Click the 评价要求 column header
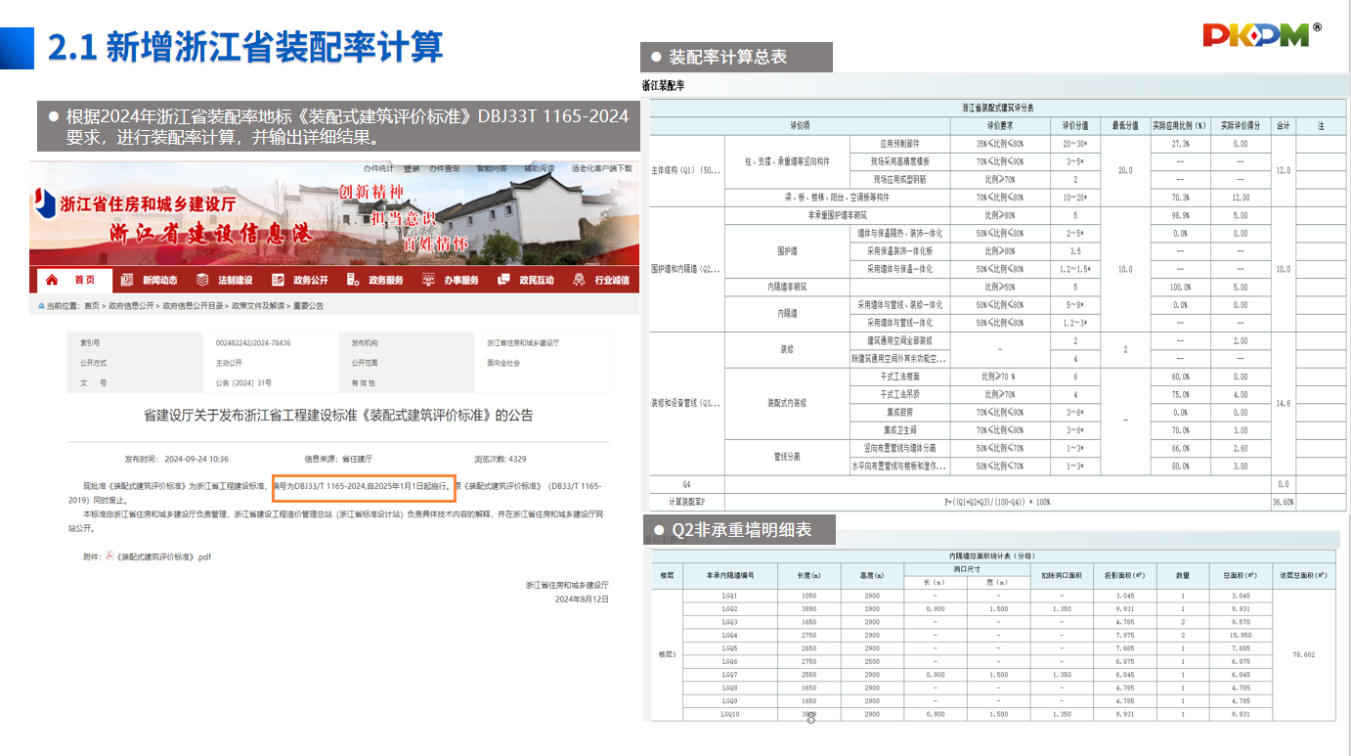The height and width of the screenshot is (756, 1351). click(1000, 126)
